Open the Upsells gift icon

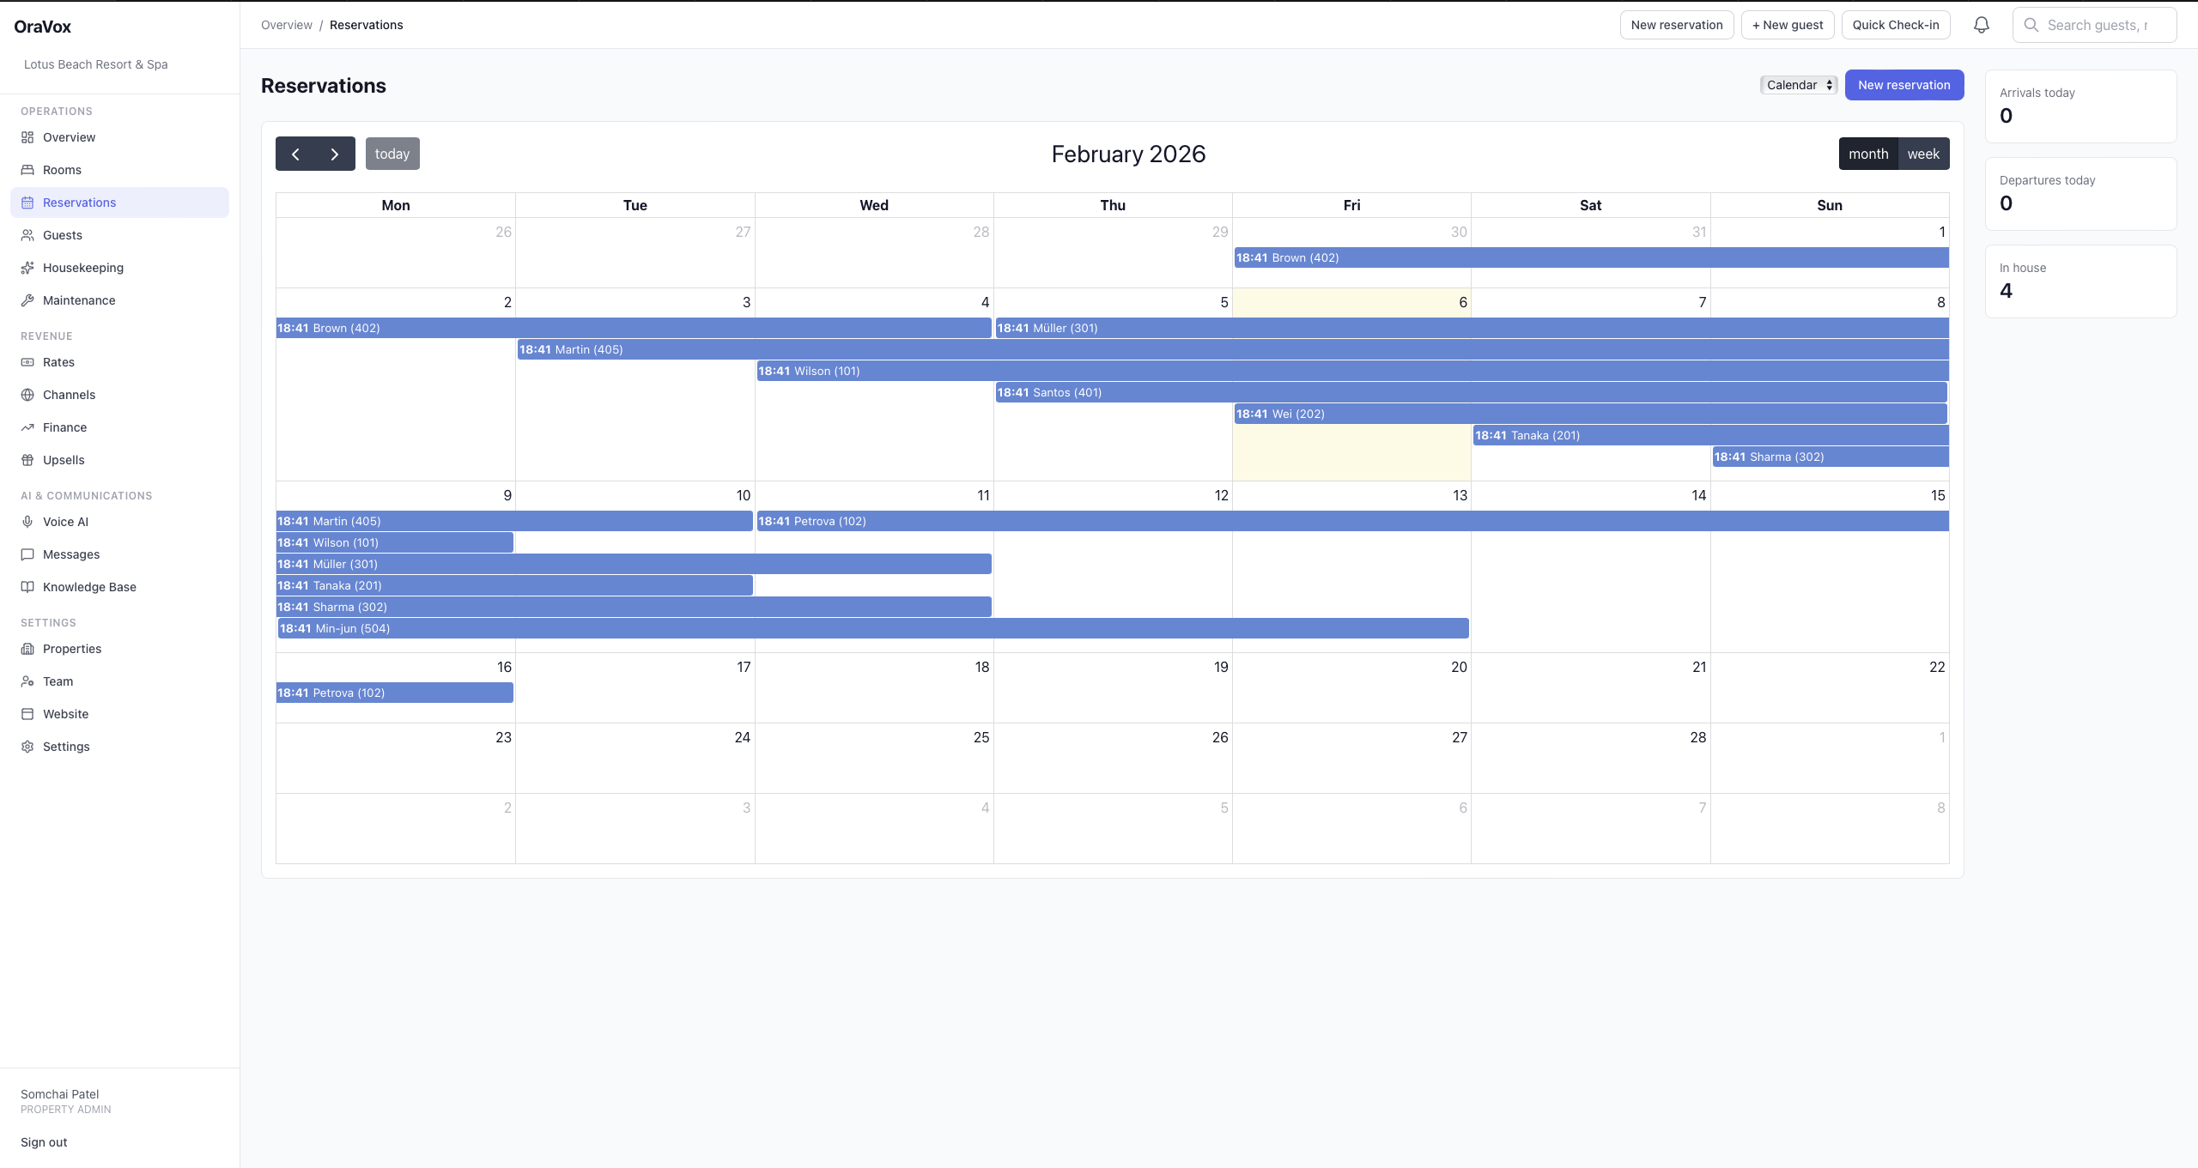27,459
